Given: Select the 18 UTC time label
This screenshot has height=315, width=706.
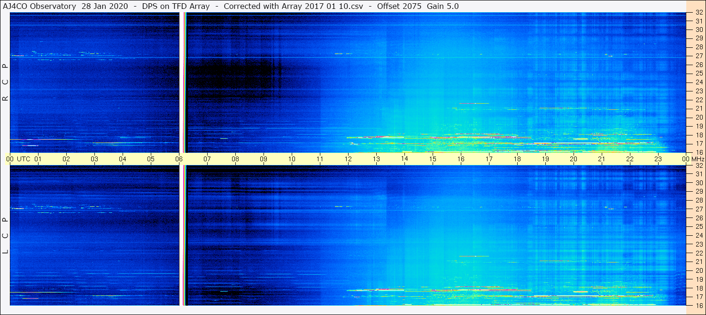Looking at the screenshot, I should 517,159.
